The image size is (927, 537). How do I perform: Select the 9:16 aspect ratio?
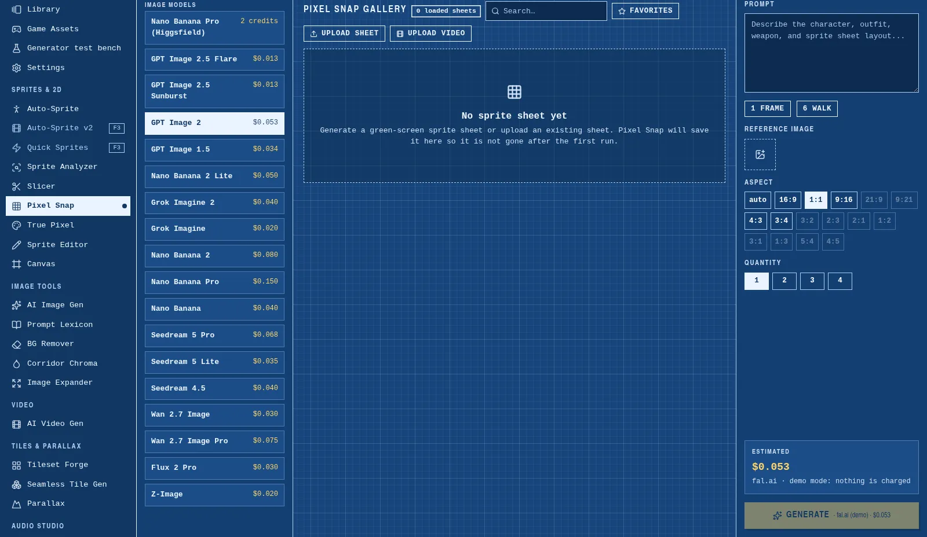pyautogui.click(x=844, y=200)
